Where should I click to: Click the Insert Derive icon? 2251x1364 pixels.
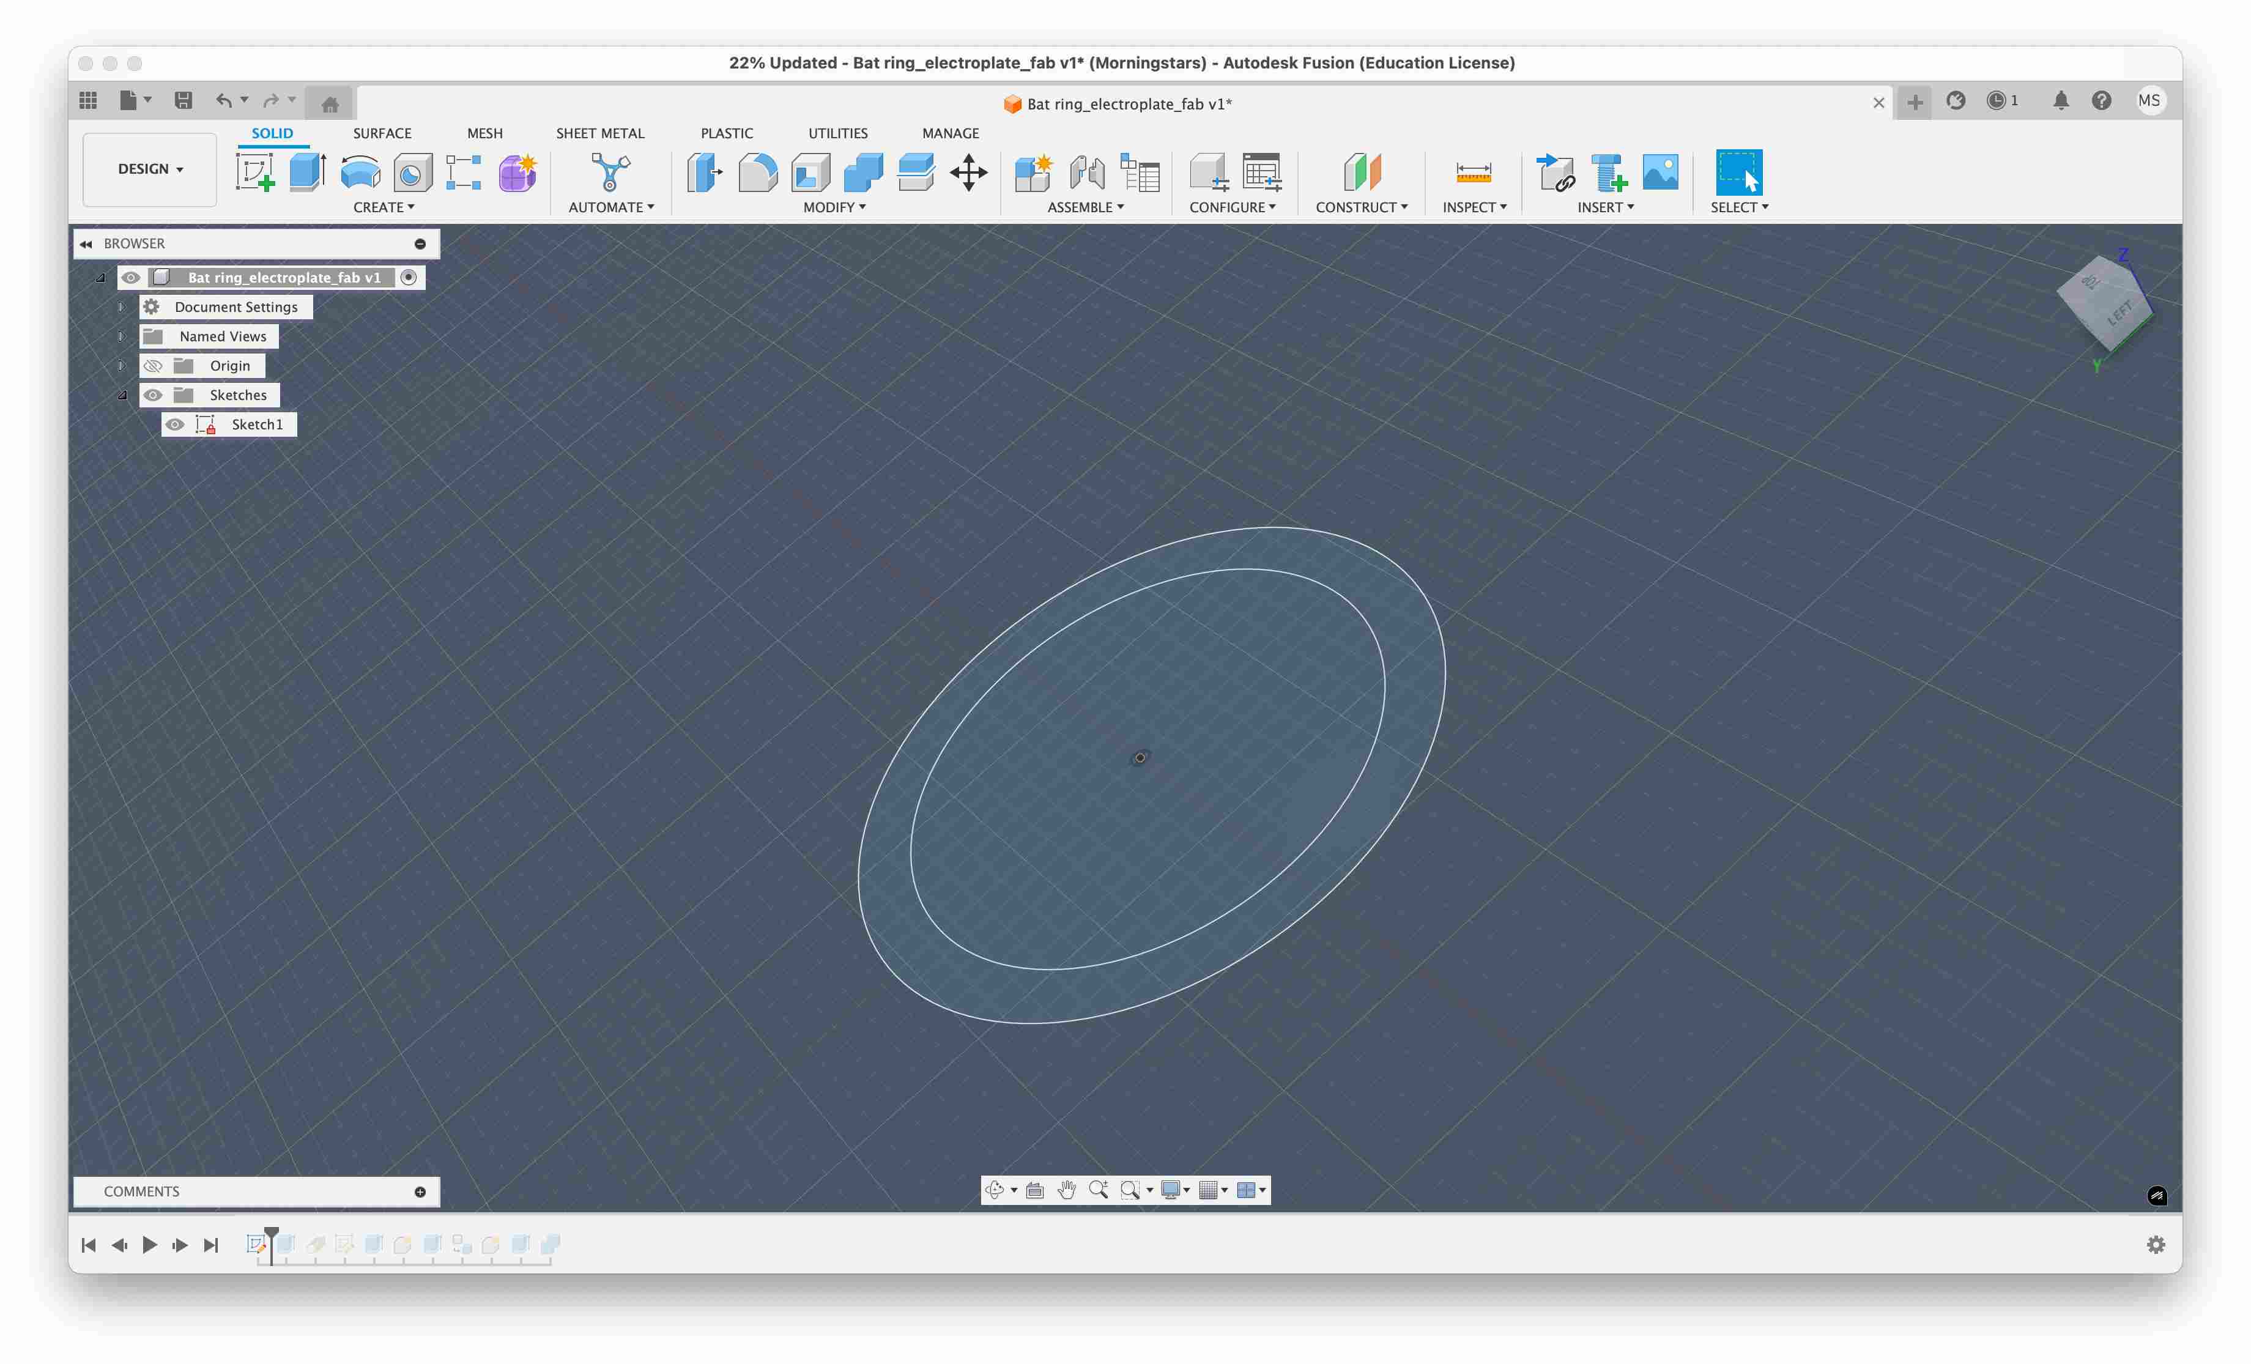pyautogui.click(x=1556, y=172)
